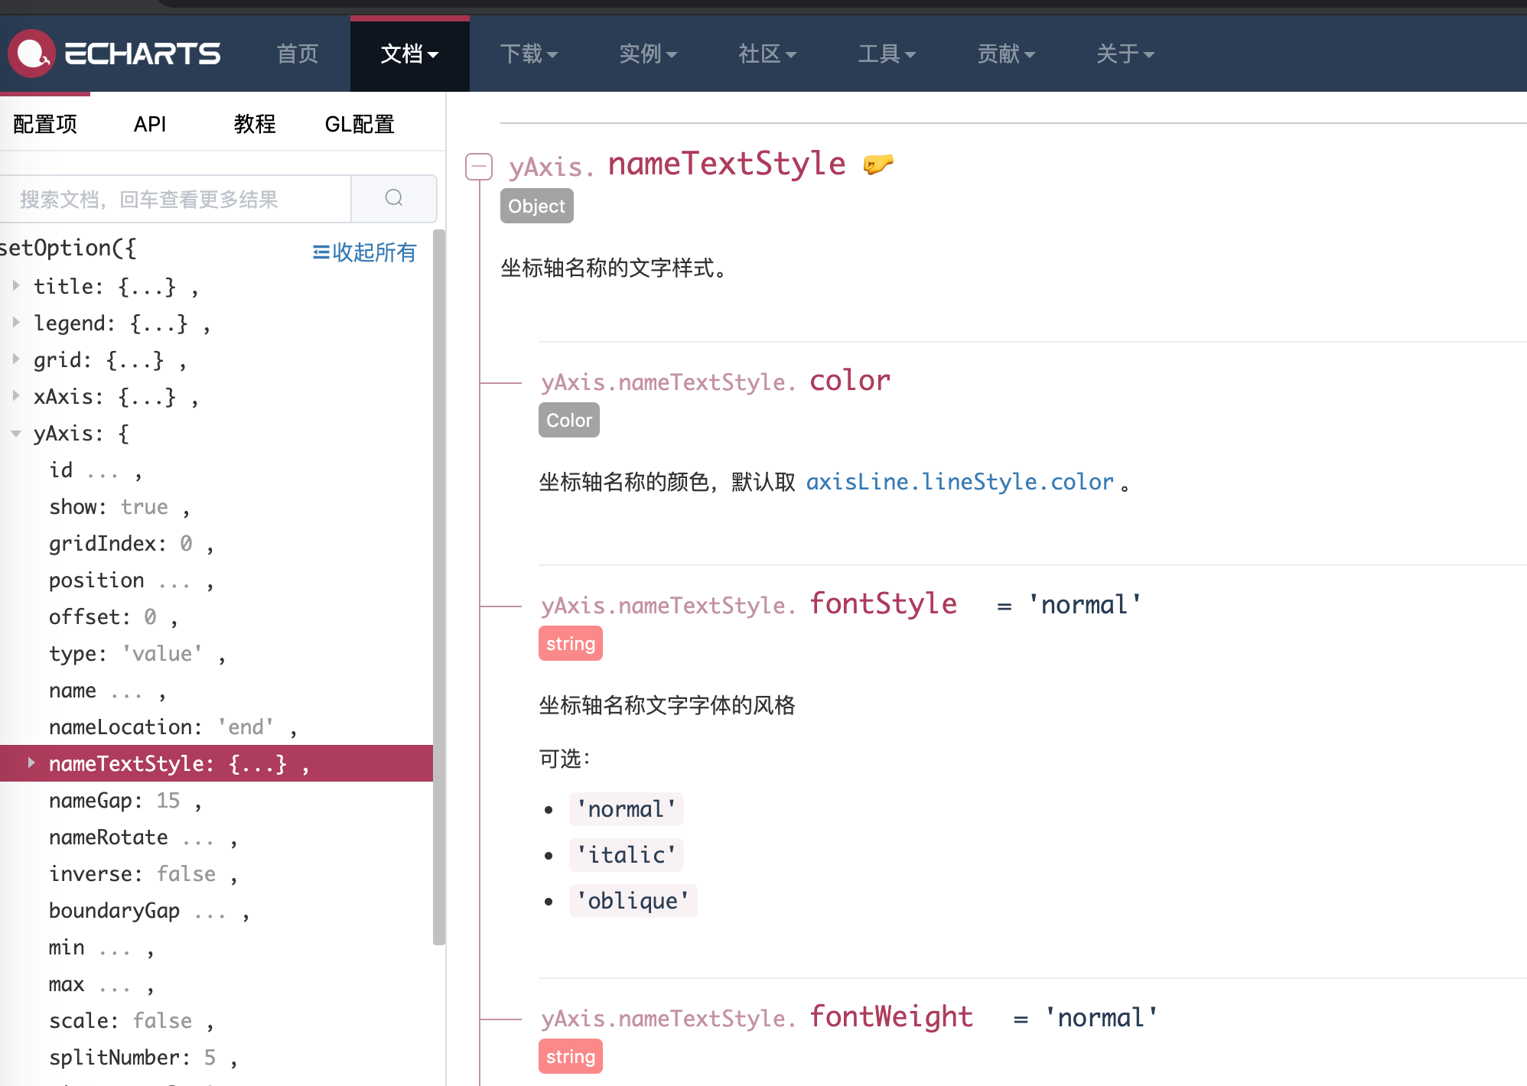Switch to the API tab
The height and width of the screenshot is (1086, 1527).
coord(150,124)
